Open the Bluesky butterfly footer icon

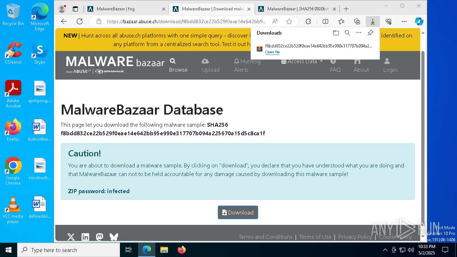pyautogui.click(x=114, y=237)
